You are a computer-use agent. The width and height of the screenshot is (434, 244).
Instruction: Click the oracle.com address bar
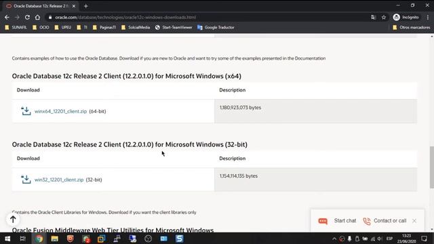[x=208, y=17]
